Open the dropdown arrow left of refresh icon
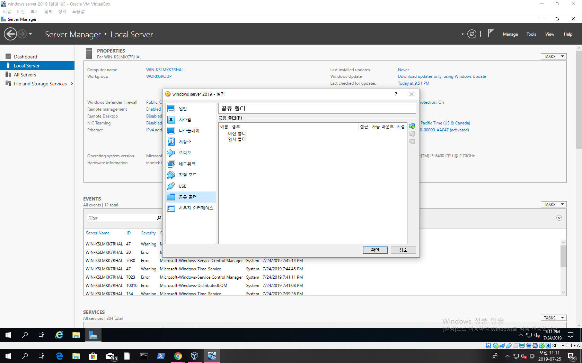This screenshot has width=582, height=363. click(462, 34)
